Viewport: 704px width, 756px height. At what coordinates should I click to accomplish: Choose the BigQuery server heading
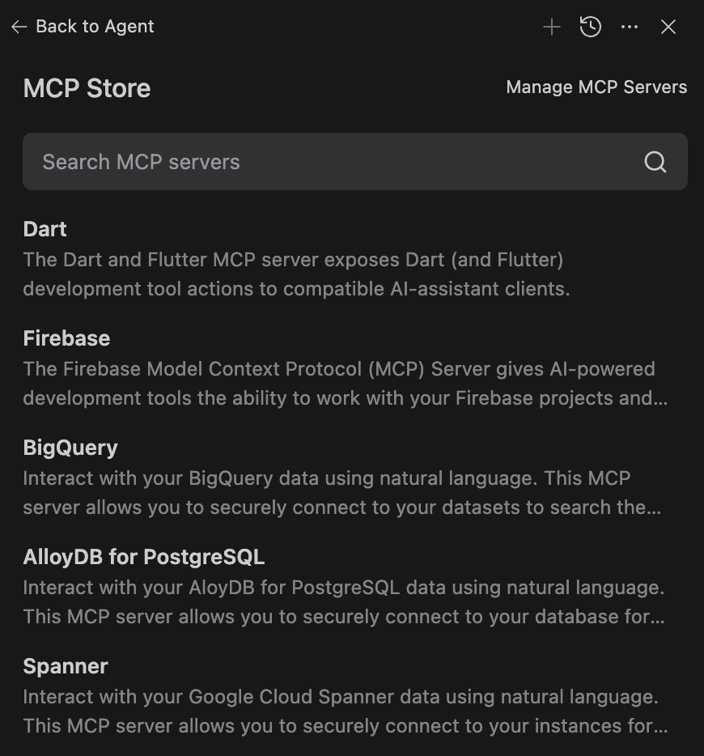click(70, 448)
